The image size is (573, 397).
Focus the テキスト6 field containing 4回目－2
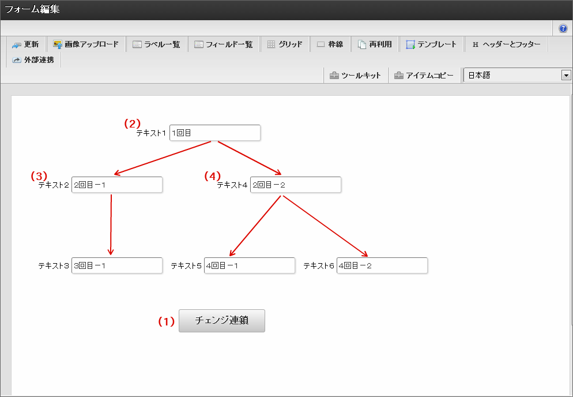point(382,265)
